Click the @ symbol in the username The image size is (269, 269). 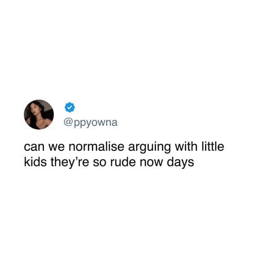click(68, 122)
